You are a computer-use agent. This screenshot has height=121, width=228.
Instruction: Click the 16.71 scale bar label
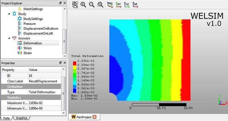[x=161, y=108]
